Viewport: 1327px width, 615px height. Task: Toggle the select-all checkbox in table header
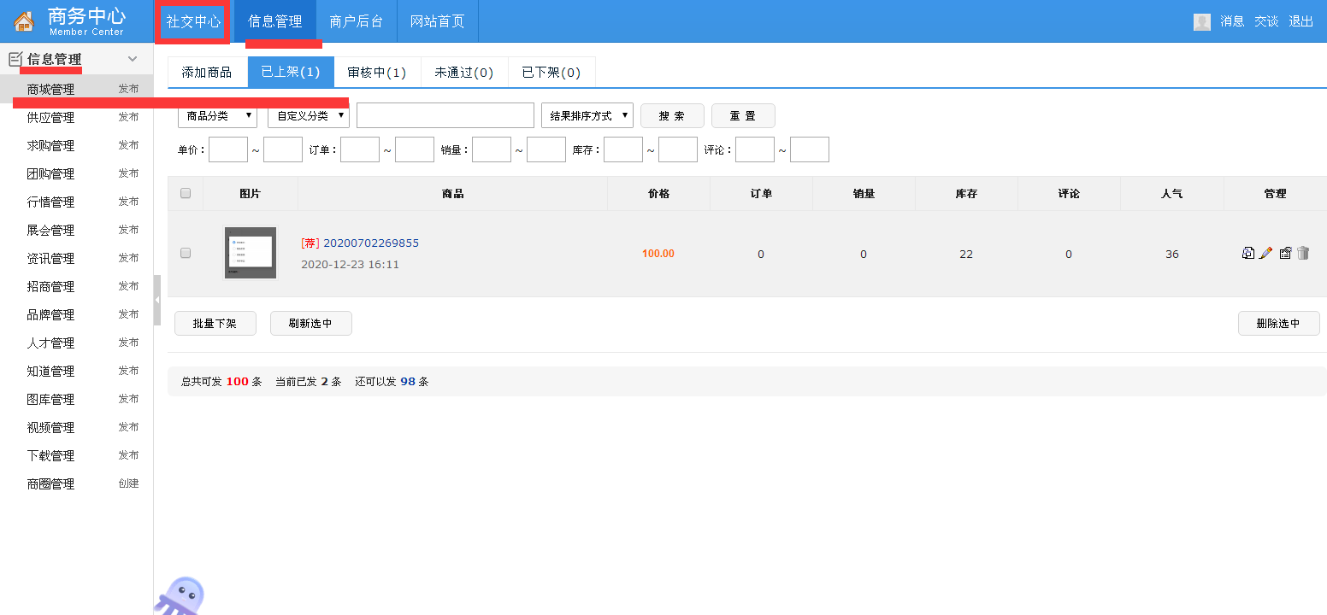[x=186, y=193]
